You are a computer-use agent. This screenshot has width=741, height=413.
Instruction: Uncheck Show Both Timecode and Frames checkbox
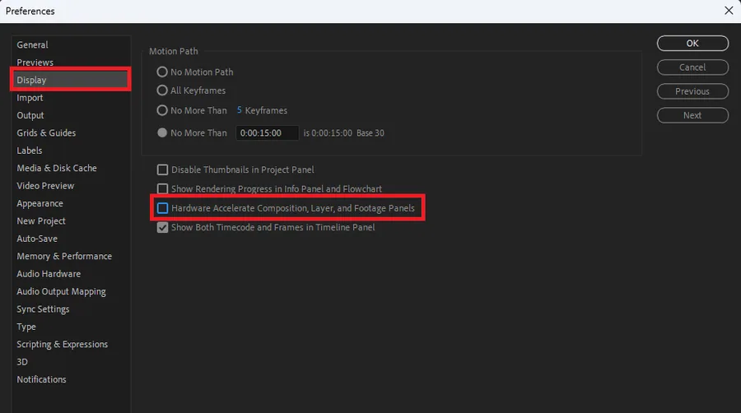(162, 228)
